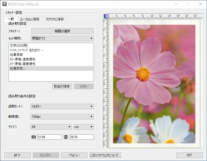This screenshot has height=161, width=207.
Task: Click the プレビュー button
Action: click(74, 155)
